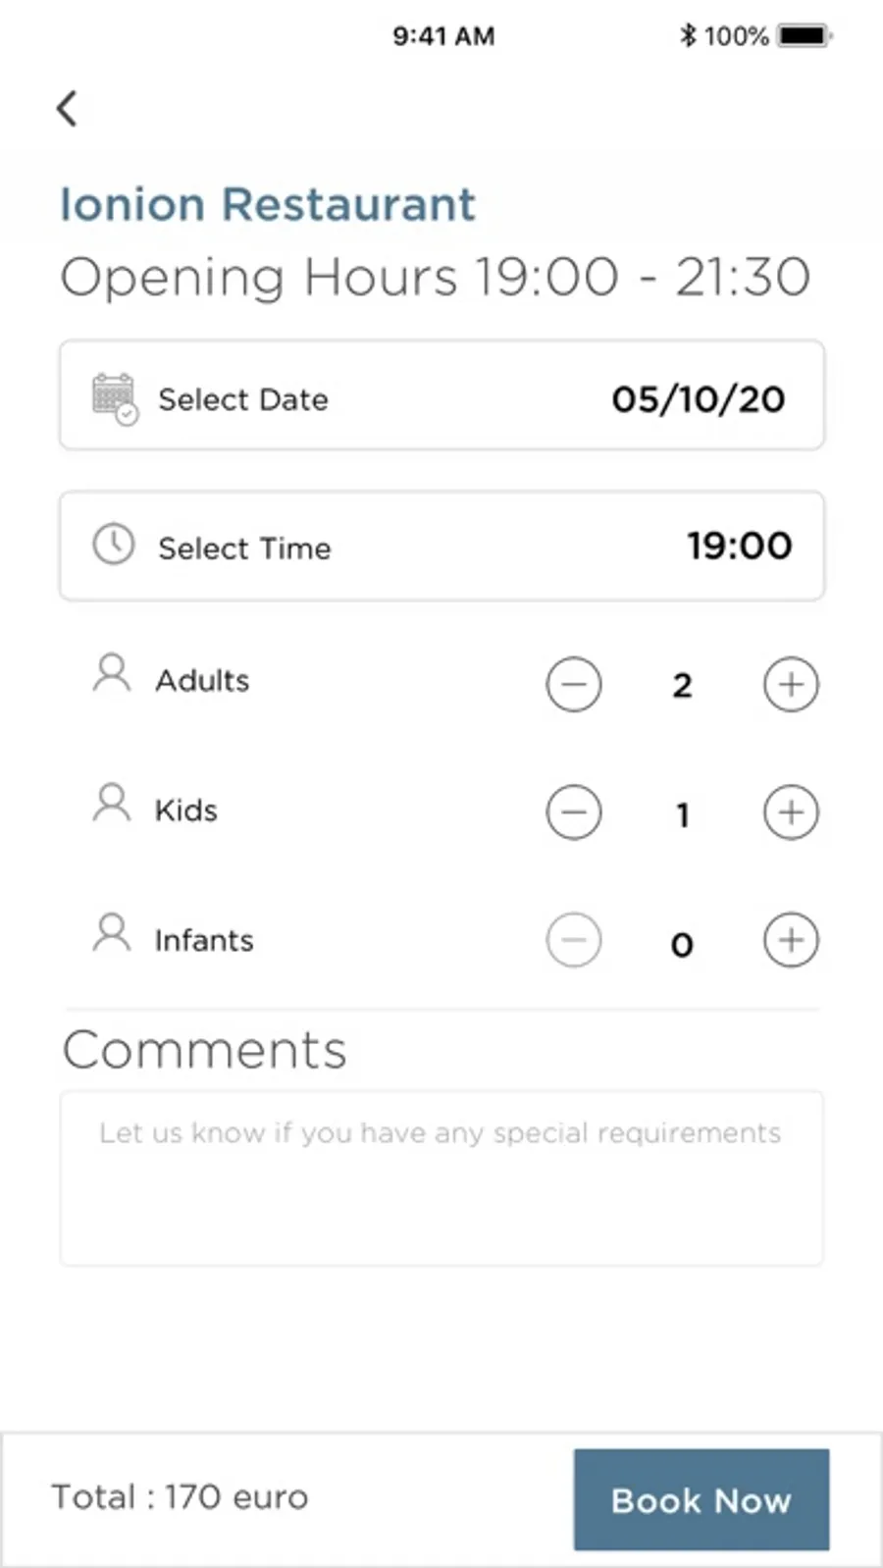Click the calendar icon beside Select Date

point(115,398)
